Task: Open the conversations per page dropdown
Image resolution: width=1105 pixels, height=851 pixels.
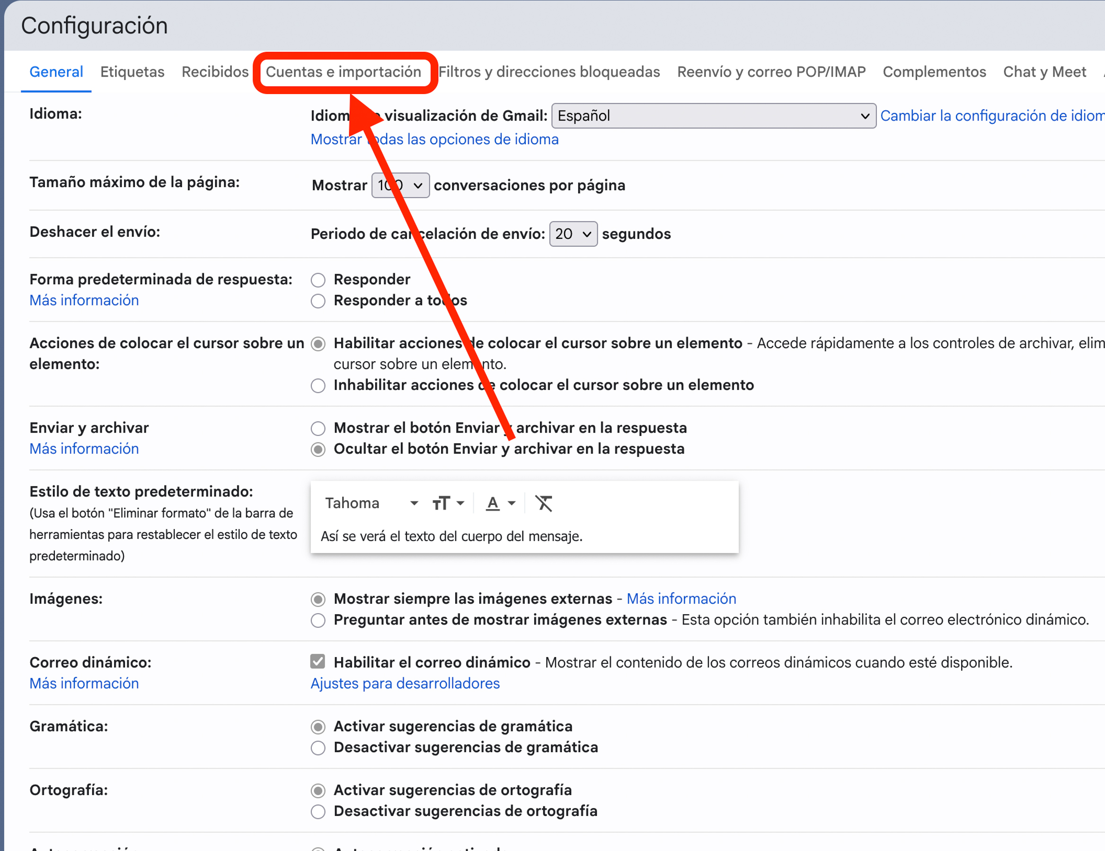Action: click(x=400, y=185)
